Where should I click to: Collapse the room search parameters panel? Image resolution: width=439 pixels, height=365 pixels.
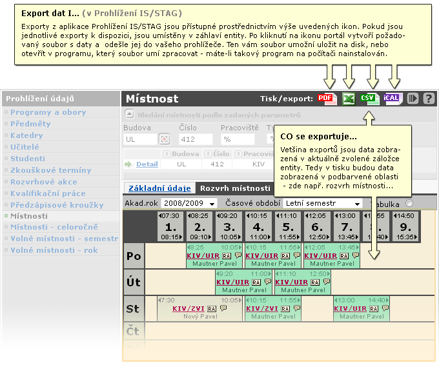click(129, 114)
